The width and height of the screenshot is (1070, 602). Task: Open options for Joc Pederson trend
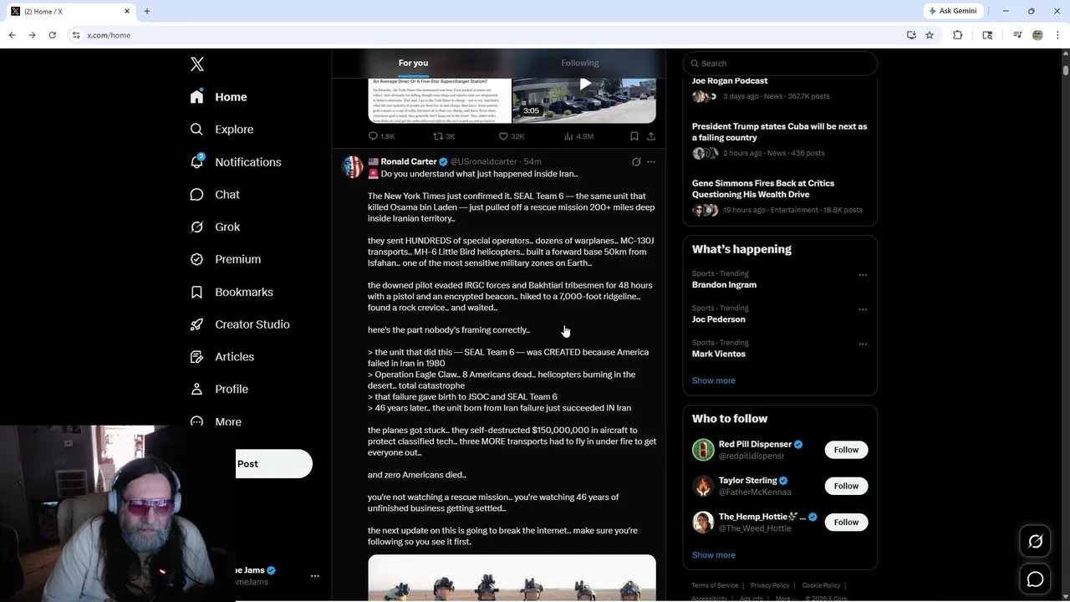(863, 309)
